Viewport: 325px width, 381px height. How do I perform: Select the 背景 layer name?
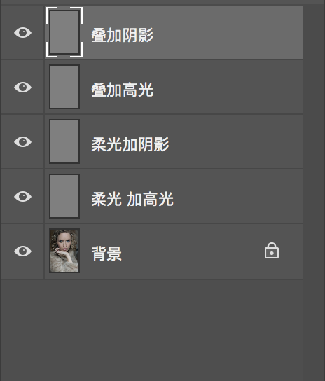pos(106,254)
